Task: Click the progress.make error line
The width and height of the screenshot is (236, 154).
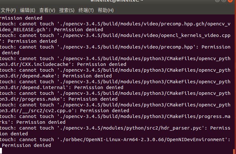Action: 115,96
